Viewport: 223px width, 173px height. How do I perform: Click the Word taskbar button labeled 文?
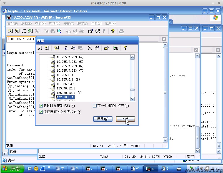tap(60, 169)
